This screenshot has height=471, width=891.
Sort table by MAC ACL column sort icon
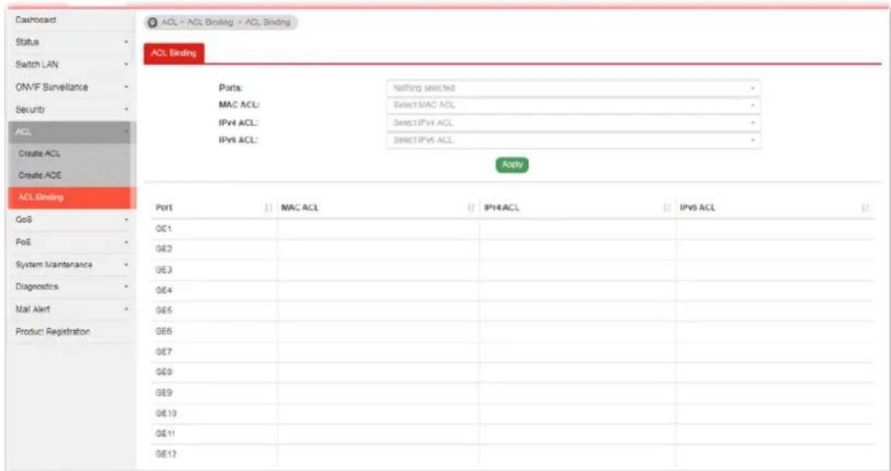(x=470, y=208)
